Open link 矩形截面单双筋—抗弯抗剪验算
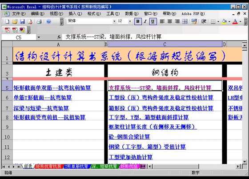The image size is (249, 179). [x=52, y=88]
